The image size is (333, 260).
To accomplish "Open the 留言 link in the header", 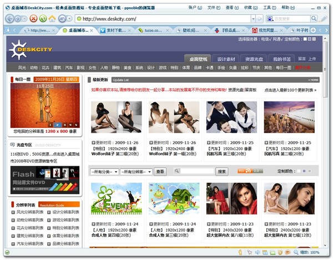I will point(302,59).
